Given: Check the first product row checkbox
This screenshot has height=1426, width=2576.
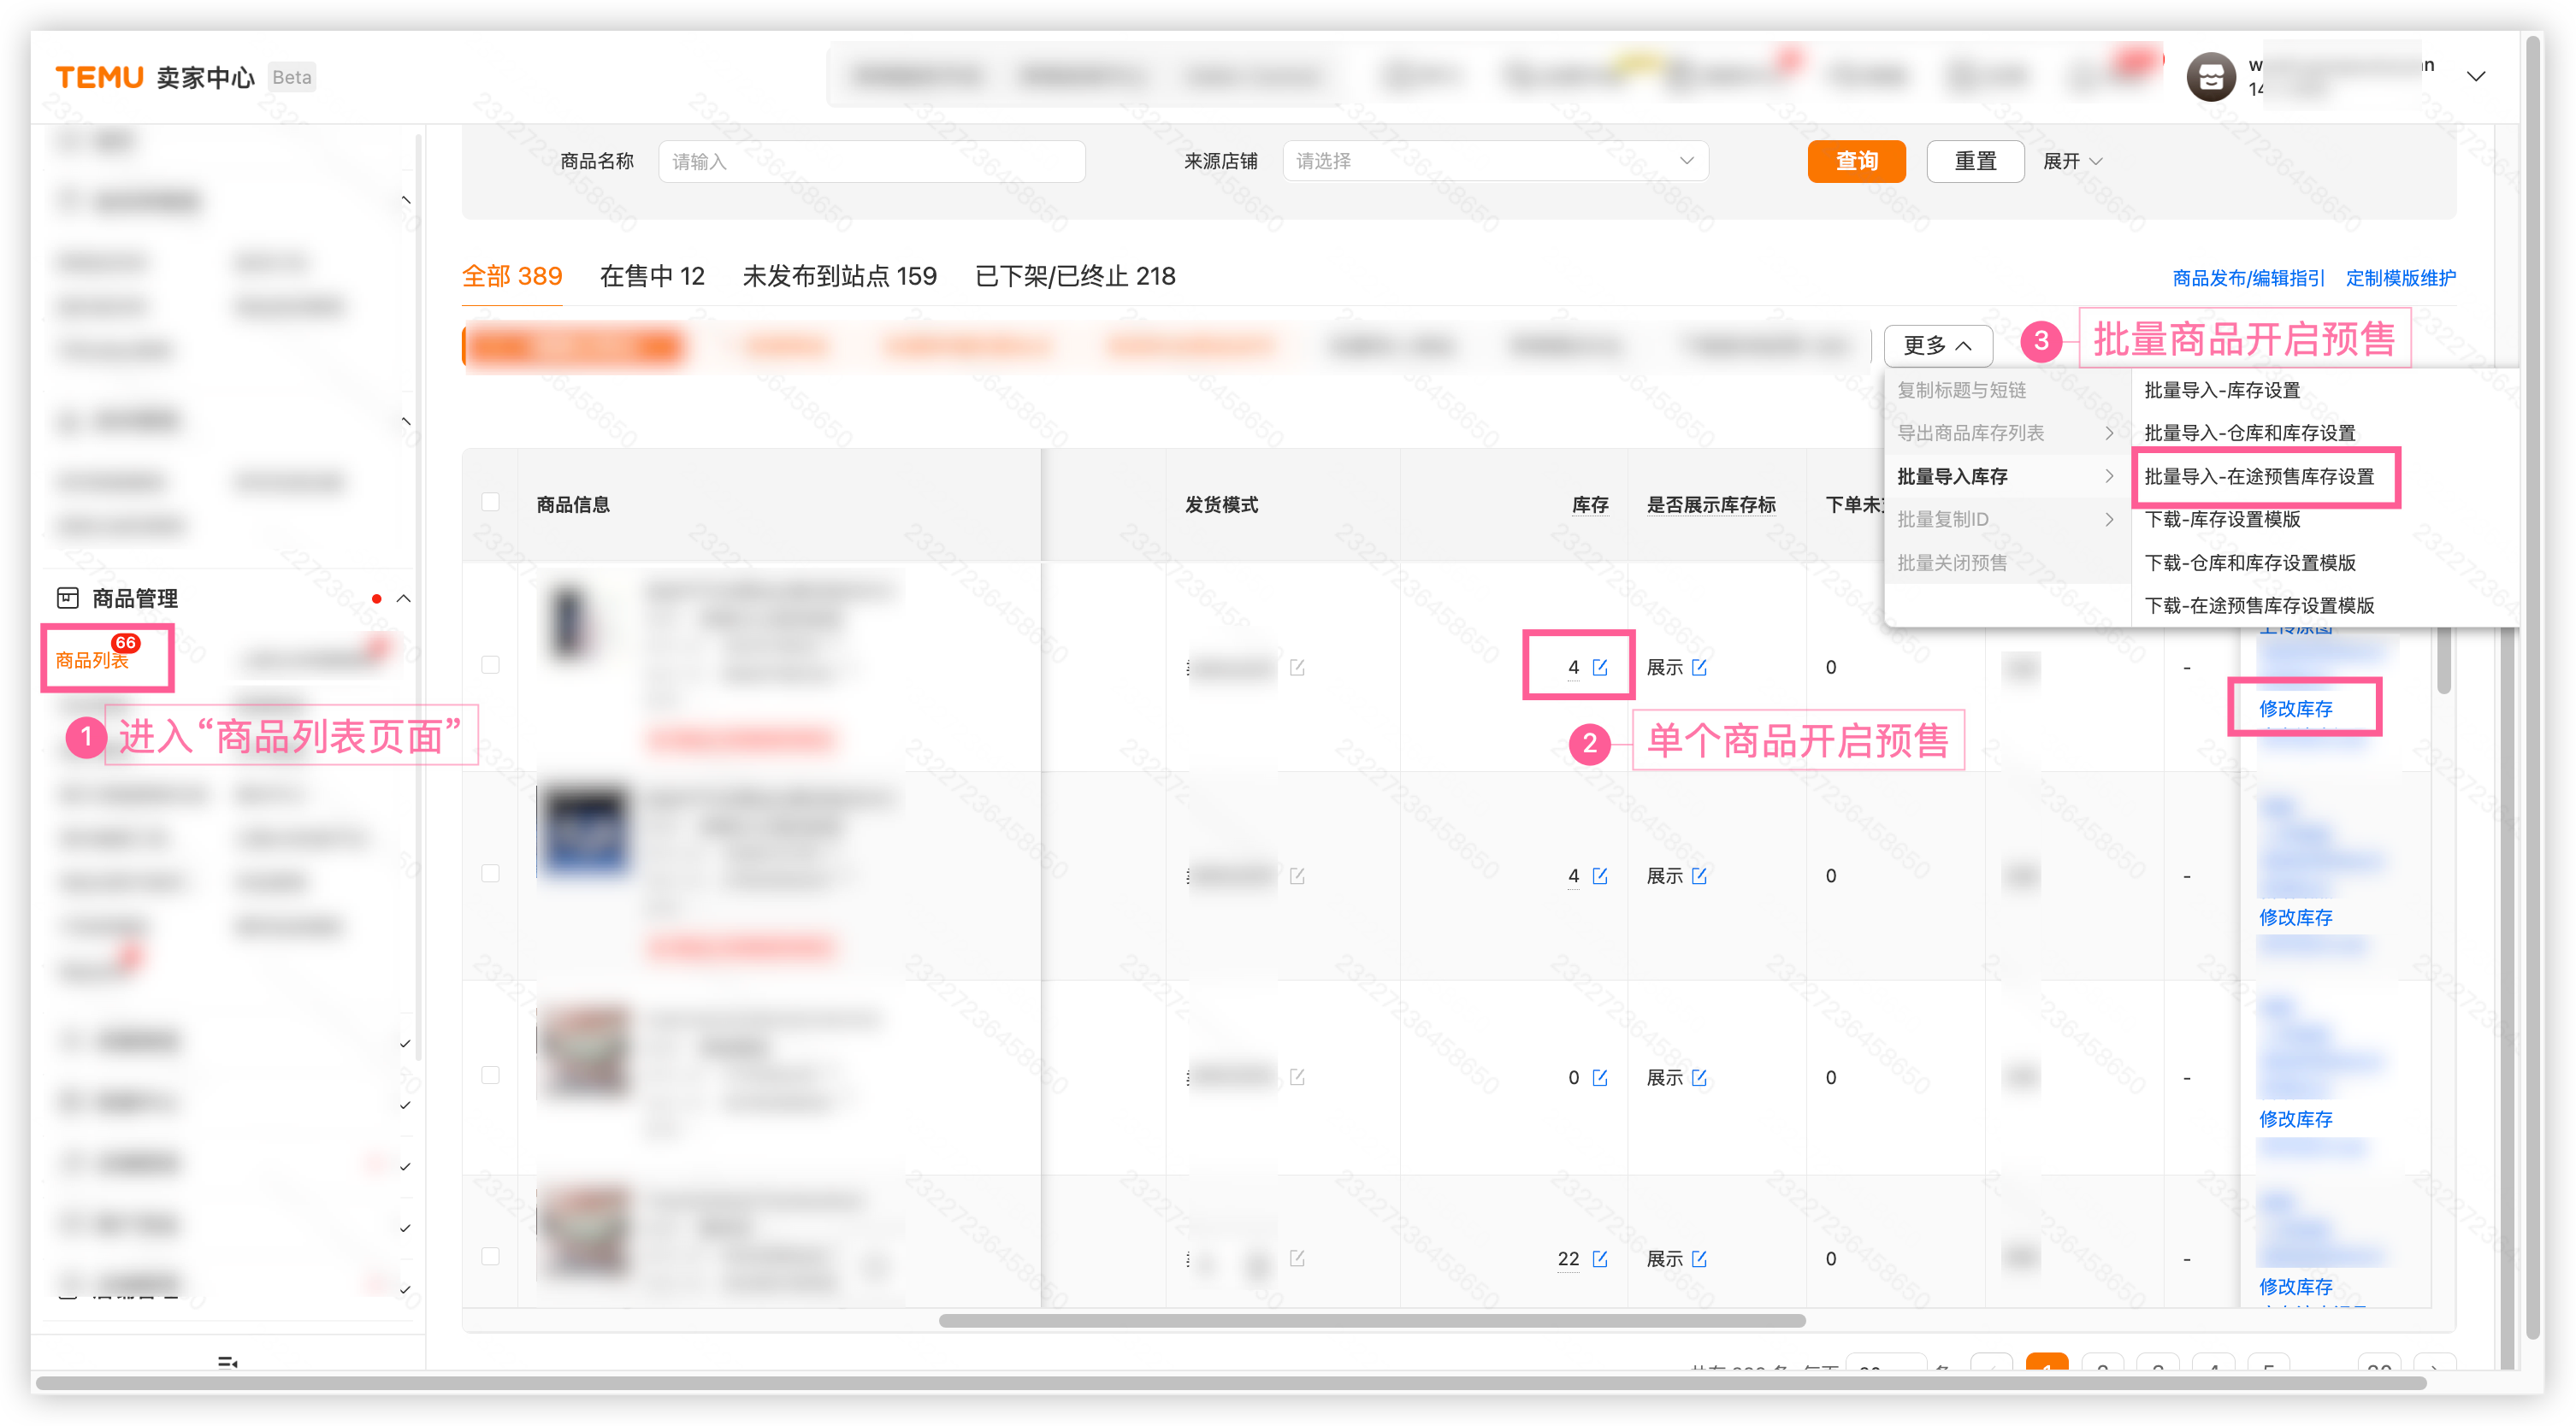Looking at the screenshot, I should (490, 664).
